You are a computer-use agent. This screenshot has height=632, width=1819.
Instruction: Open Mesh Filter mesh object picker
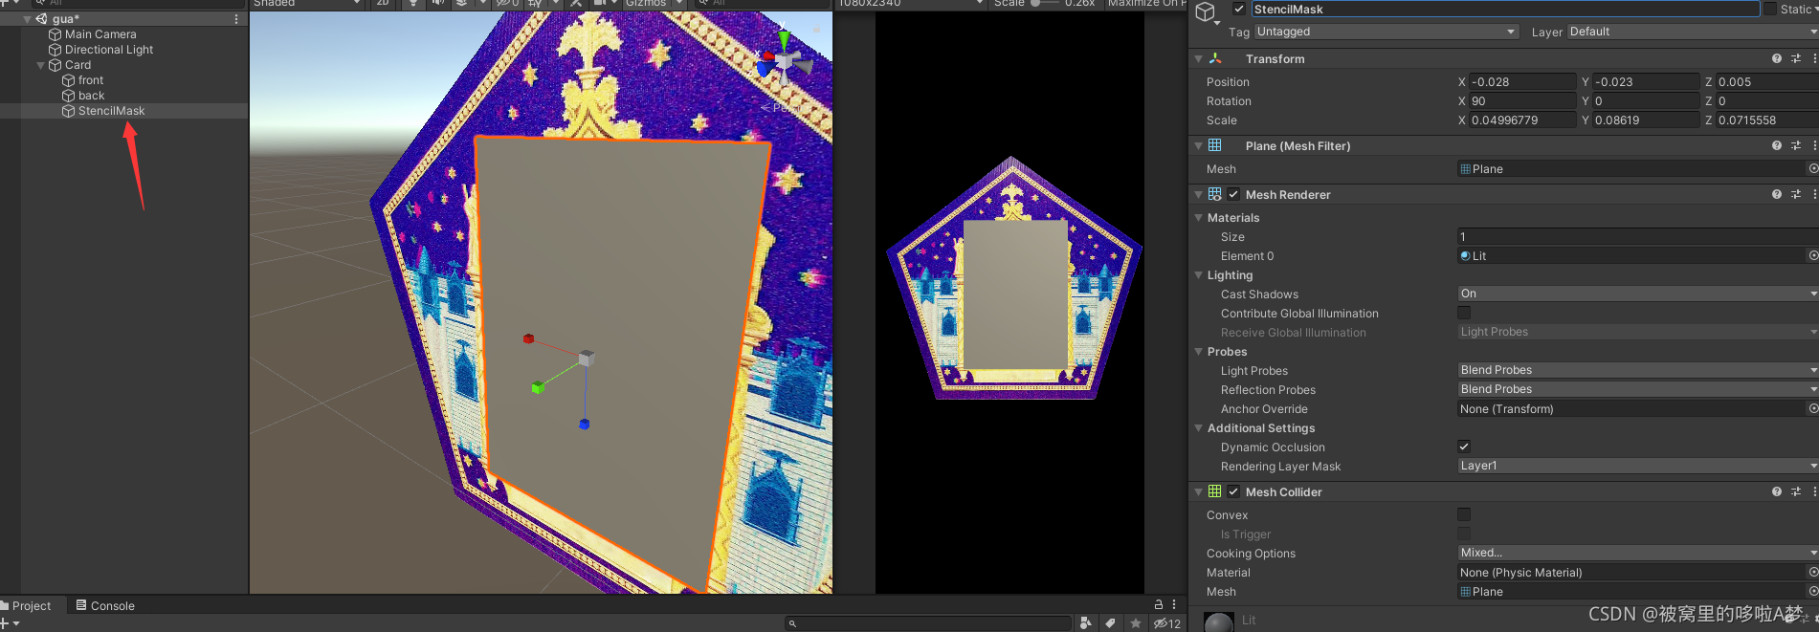1812,169
